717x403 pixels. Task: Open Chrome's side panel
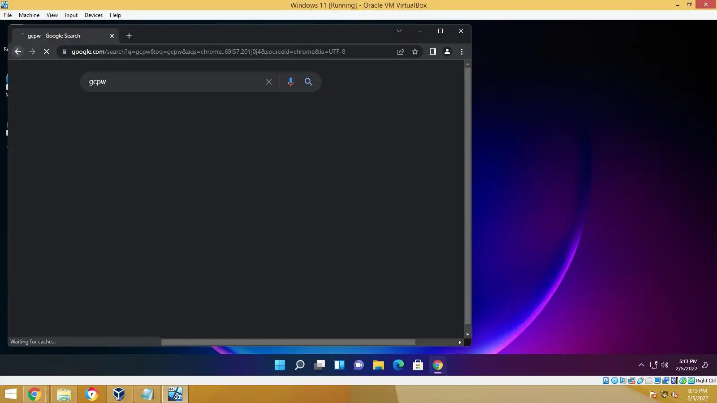pyautogui.click(x=432, y=51)
